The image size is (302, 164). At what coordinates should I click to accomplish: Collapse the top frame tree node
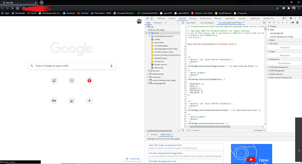pyautogui.click(x=146, y=27)
